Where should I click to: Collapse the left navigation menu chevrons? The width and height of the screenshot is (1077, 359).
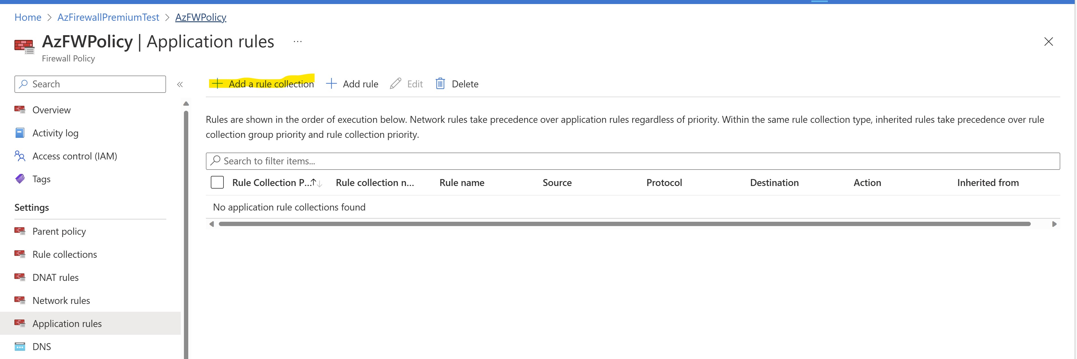coord(180,84)
